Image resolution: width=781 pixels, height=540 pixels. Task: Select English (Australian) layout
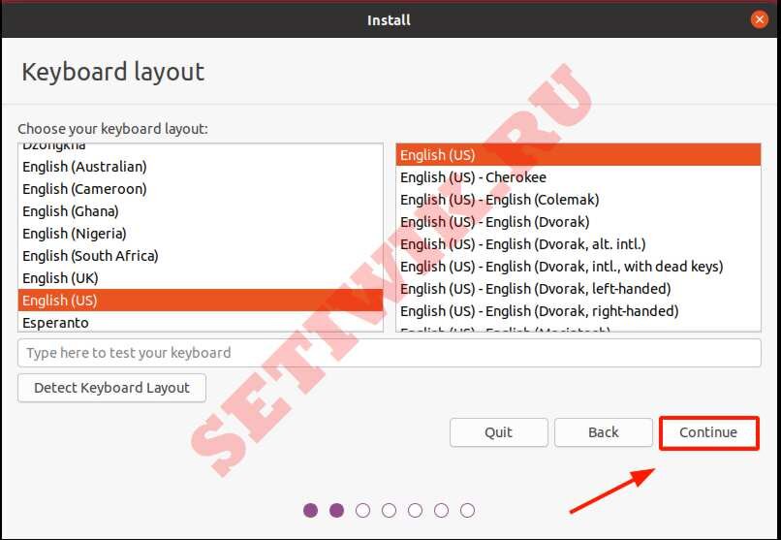[201, 167]
